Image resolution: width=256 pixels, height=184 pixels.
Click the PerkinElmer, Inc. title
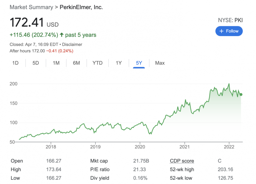(81, 7)
